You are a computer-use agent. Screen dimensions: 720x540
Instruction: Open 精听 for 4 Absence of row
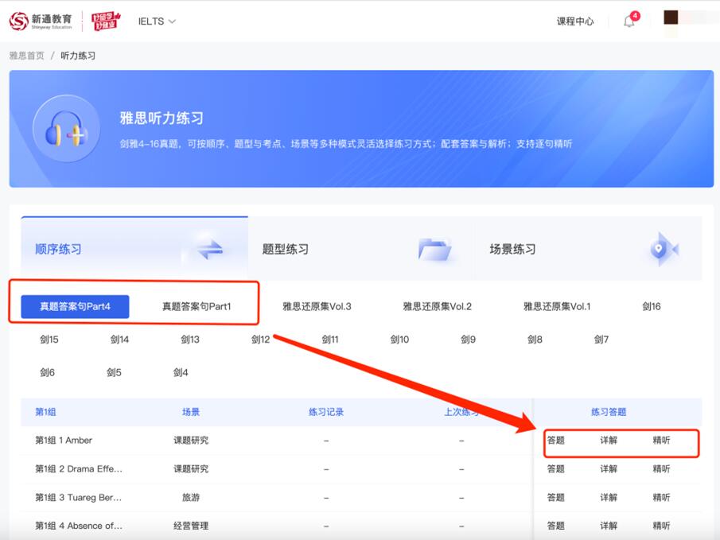(661, 526)
